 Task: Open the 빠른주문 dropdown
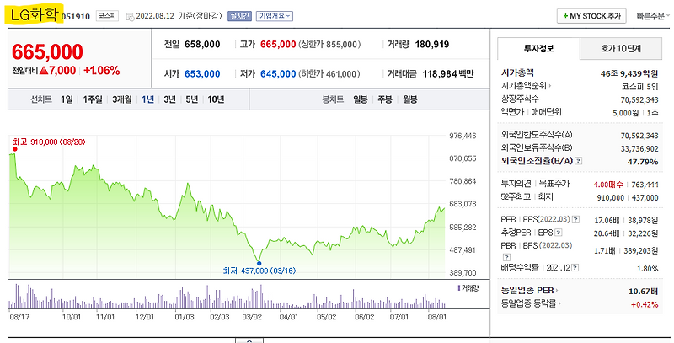[652, 16]
